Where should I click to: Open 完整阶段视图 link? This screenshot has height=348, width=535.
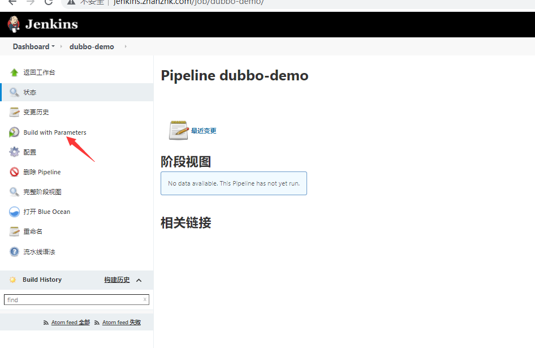point(42,192)
